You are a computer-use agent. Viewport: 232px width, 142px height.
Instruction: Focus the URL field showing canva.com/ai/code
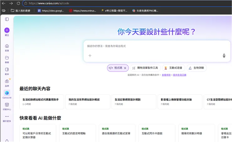tap(127, 3)
